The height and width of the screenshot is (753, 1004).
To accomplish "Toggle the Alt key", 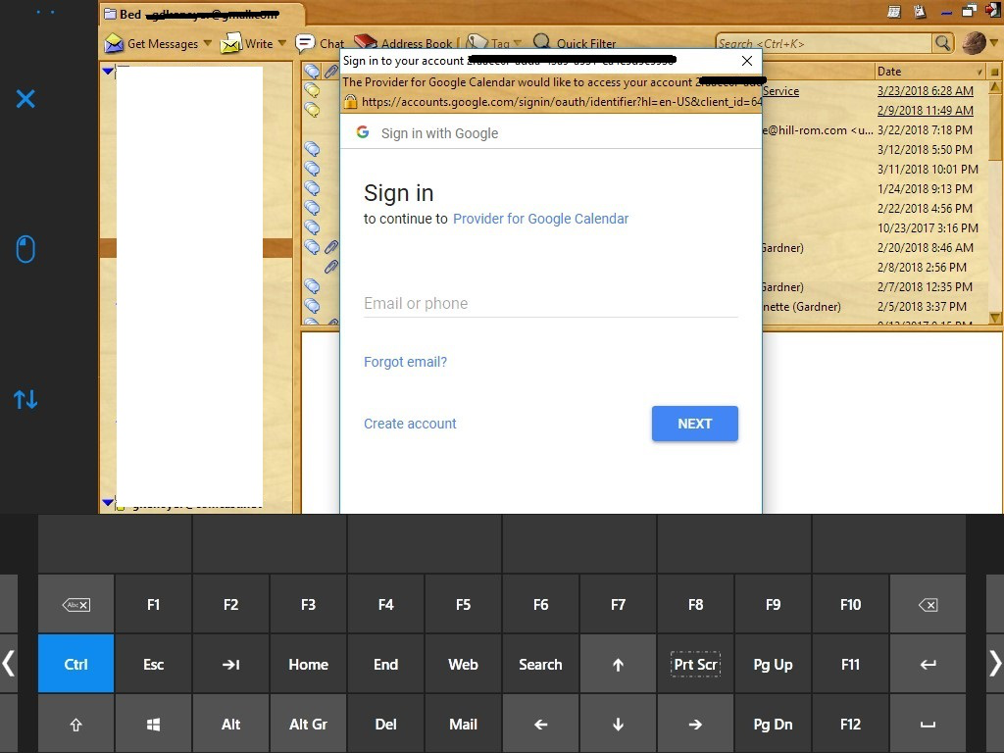I will point(230,725).
